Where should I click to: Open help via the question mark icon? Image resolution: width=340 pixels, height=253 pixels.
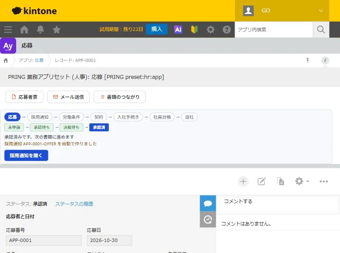tap(227, 29)
